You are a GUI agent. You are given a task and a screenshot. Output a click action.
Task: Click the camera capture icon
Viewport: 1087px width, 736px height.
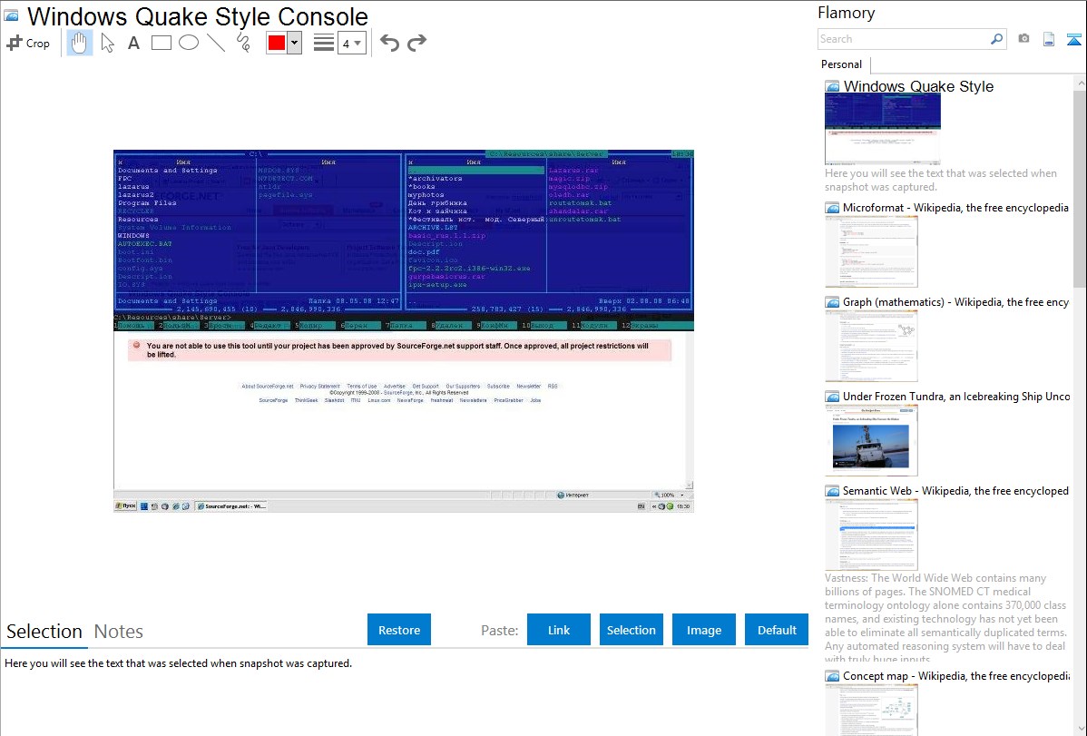(1023, 39)
